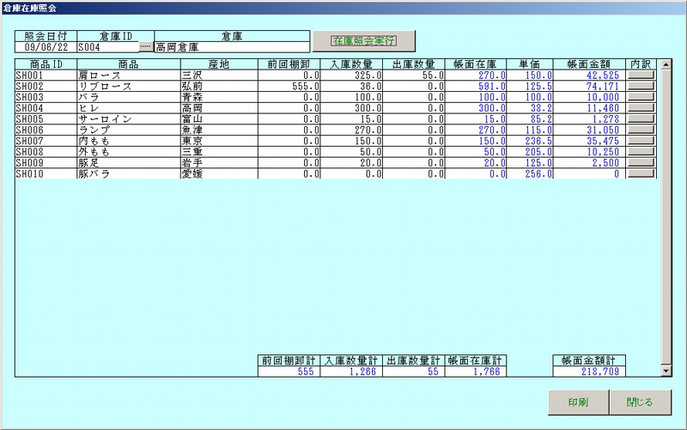Open 内訳 details for SH001 肩ロース
This screenshot has width=687, height=430.
click(x=641, y=76)
